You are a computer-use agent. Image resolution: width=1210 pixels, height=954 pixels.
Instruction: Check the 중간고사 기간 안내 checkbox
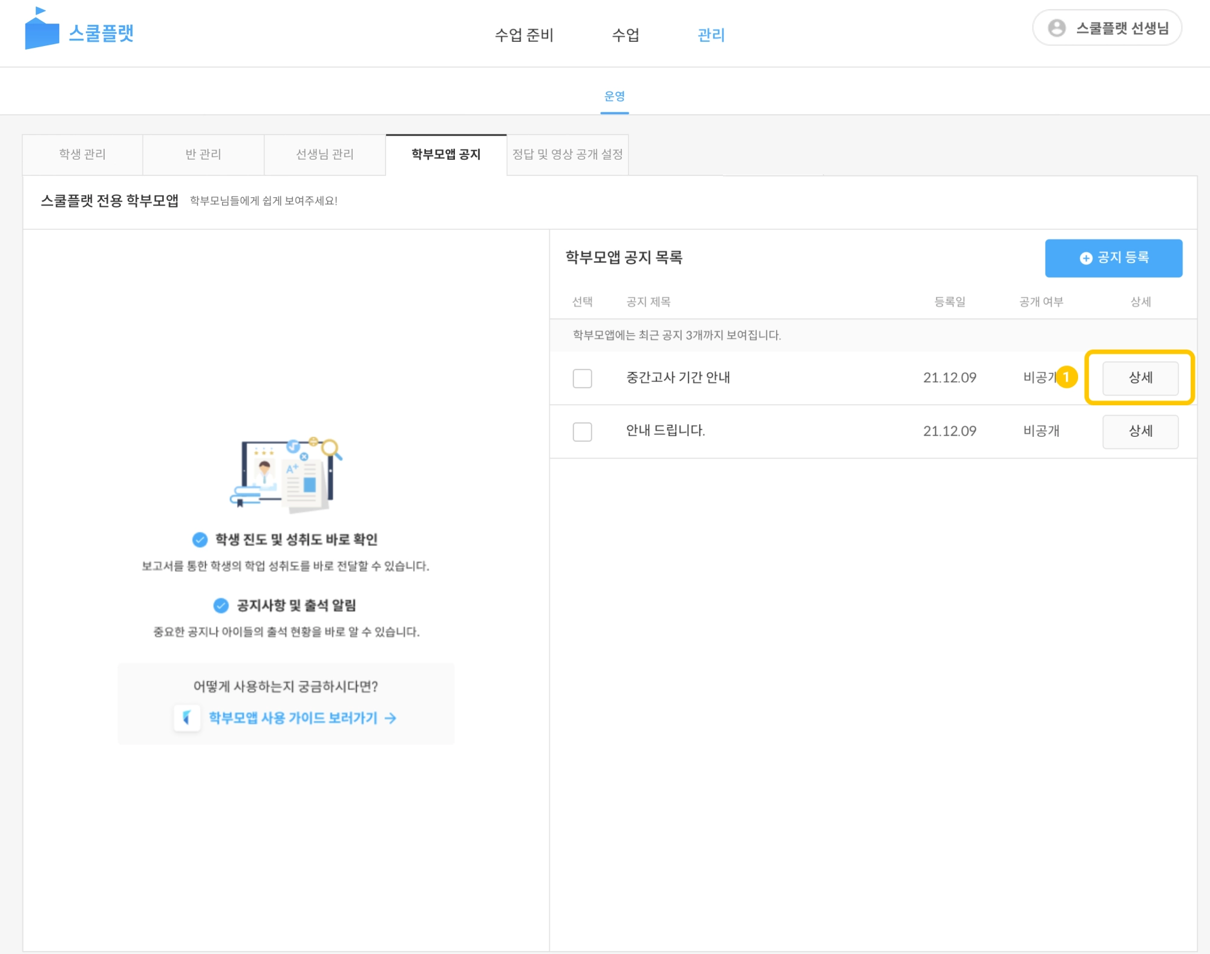click(582, 378)
